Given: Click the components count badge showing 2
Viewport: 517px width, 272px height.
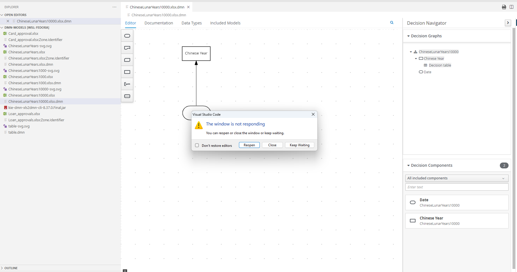Looking at the screenshot, I should coord(504,166).
